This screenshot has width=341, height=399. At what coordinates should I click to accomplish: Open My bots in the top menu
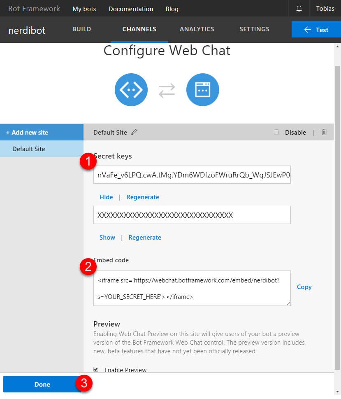(84, 9)
